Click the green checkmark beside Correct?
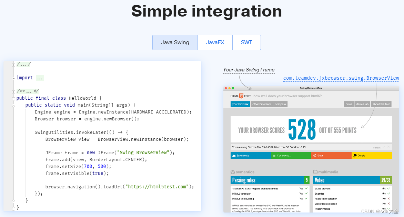Screen dimensions: 404x217 pos(384,147)
